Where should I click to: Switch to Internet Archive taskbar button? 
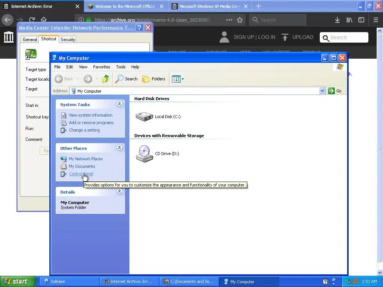tap(129, 281)
